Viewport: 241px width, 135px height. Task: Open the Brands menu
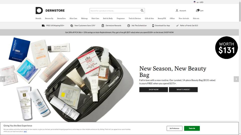click(38, 18)
